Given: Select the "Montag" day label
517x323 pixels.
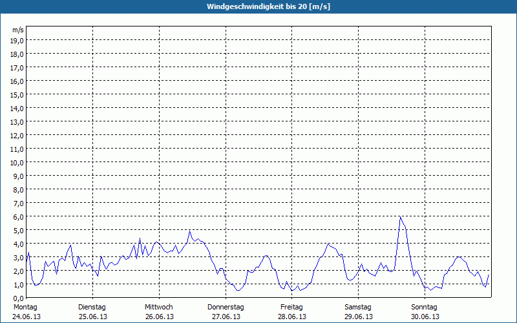Looking at the screenshot, I should tap(25, 307).
